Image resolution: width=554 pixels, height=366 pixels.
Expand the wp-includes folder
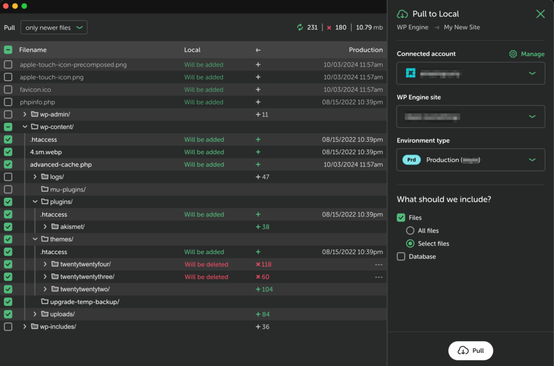25,327
